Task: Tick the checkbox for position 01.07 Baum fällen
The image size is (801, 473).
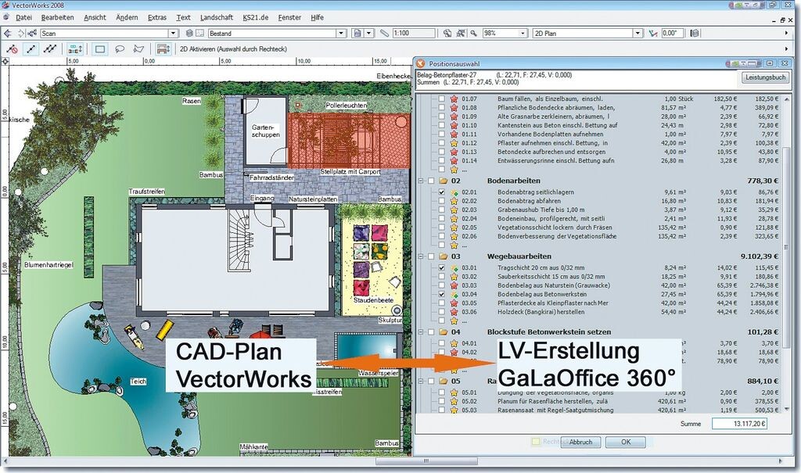Action: (x=442, y=99)
